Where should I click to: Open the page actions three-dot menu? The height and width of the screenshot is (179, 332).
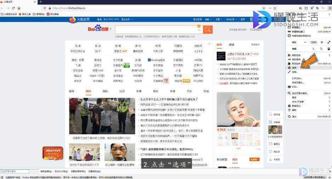[270, 8]
